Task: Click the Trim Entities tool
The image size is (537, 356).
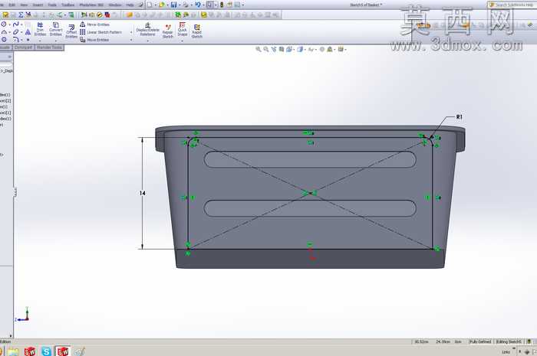Action: [x=40, y=29]
